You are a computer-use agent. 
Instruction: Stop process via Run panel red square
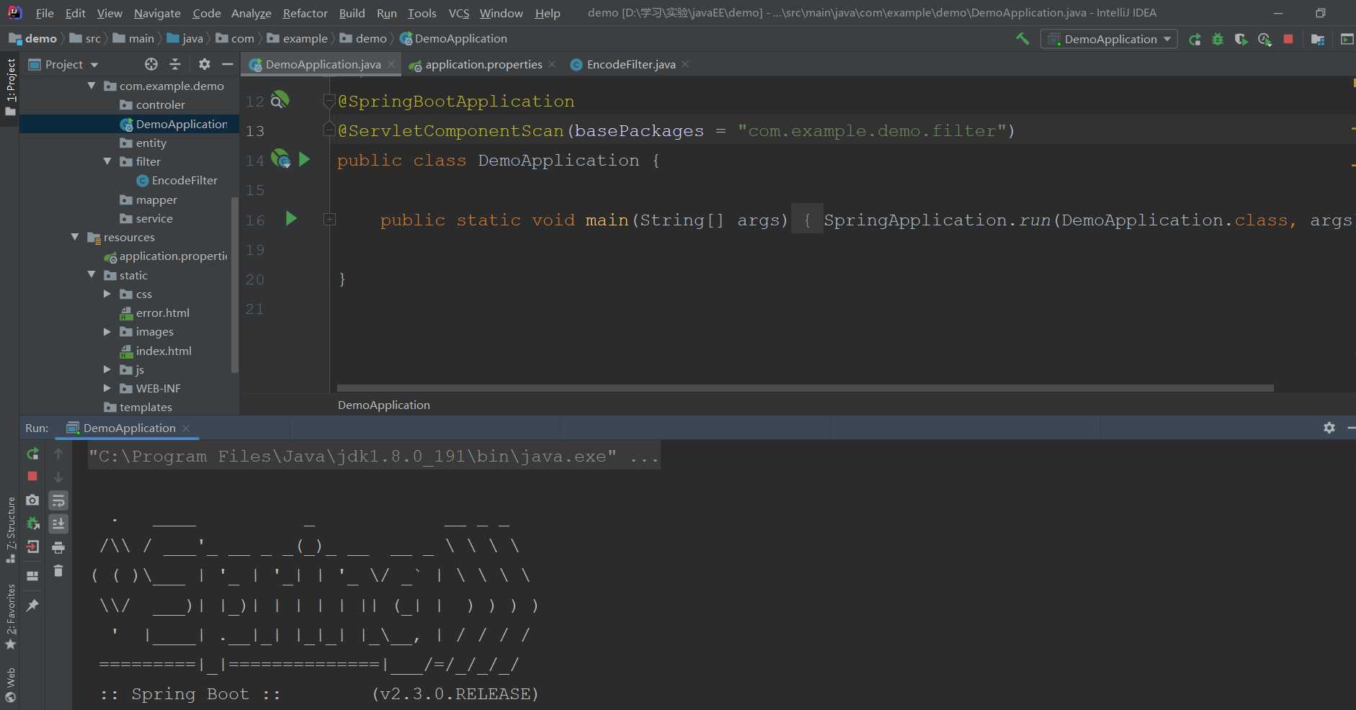tap(32, 476)
